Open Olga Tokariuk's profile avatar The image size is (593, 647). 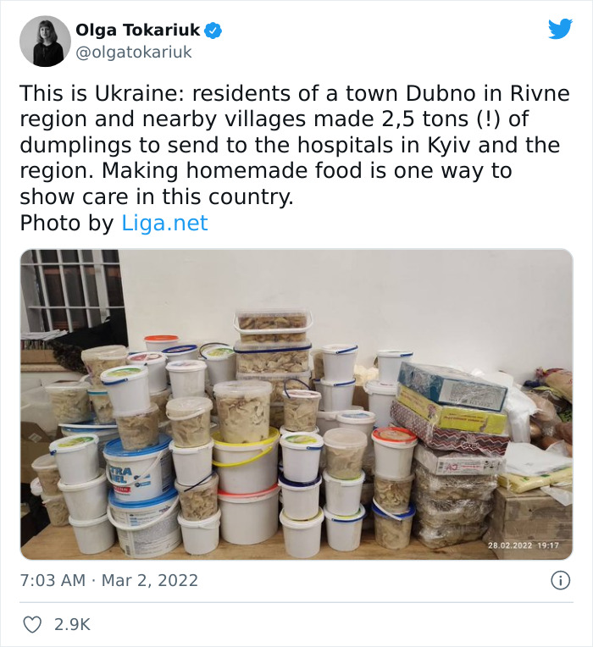pyautogui.click(x=45, y=41)
